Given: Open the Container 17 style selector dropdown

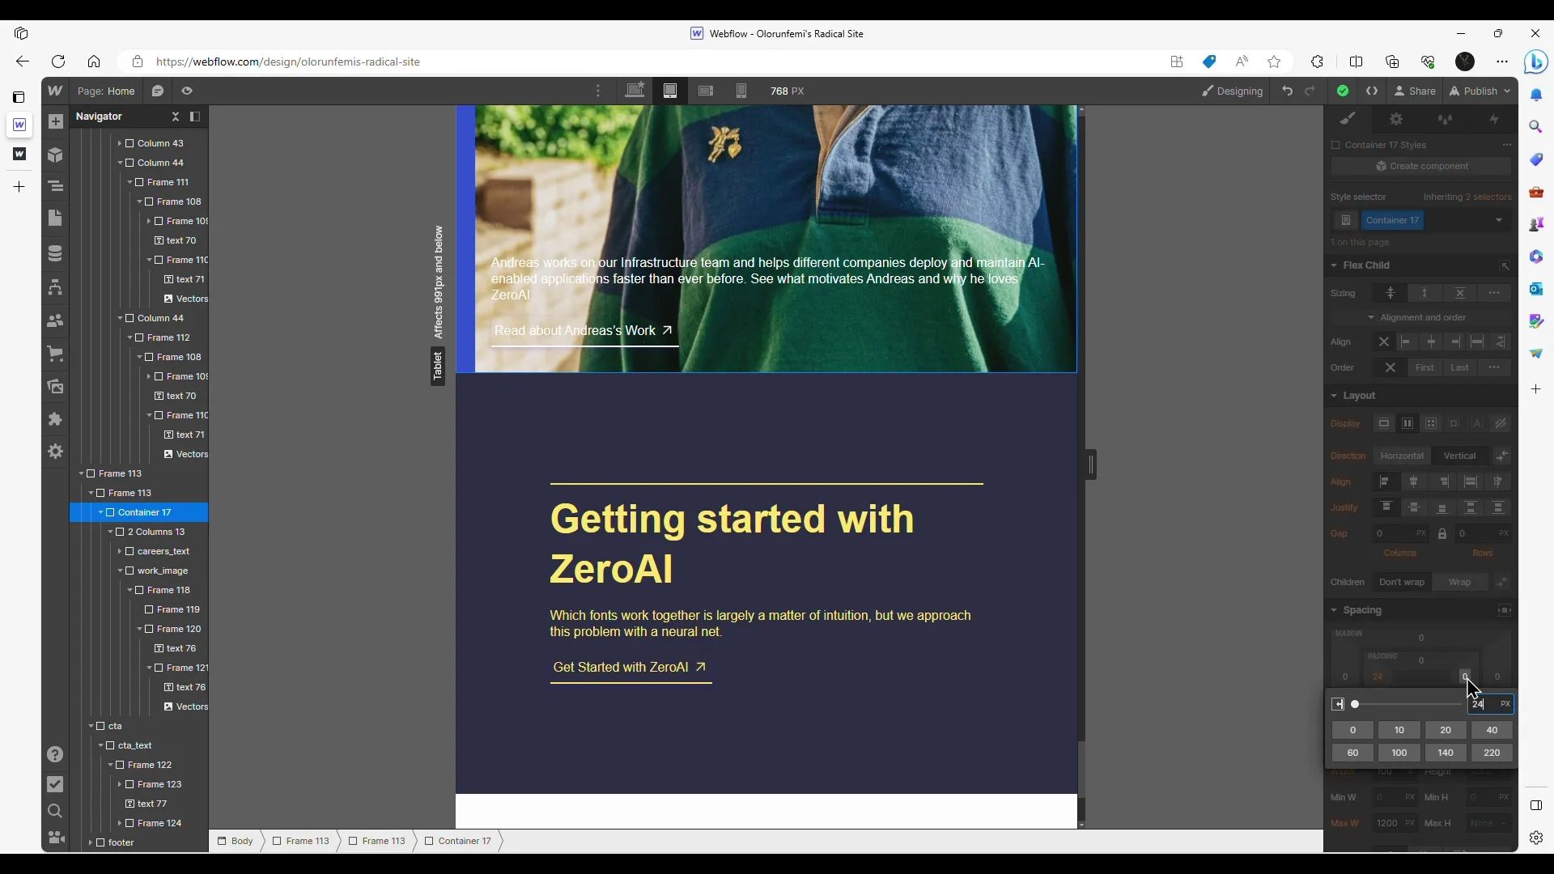Looking at the screenshot, I should click(x=1498, y=220).
